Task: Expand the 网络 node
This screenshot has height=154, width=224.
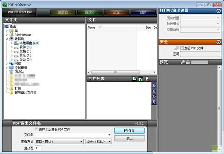Action: (x=7, y=64)
